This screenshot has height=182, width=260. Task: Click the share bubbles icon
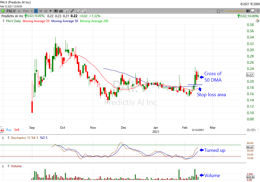(84, 11)
